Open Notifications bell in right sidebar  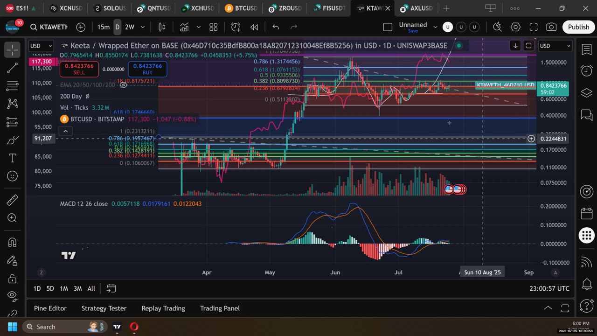(x=586, y=284)
